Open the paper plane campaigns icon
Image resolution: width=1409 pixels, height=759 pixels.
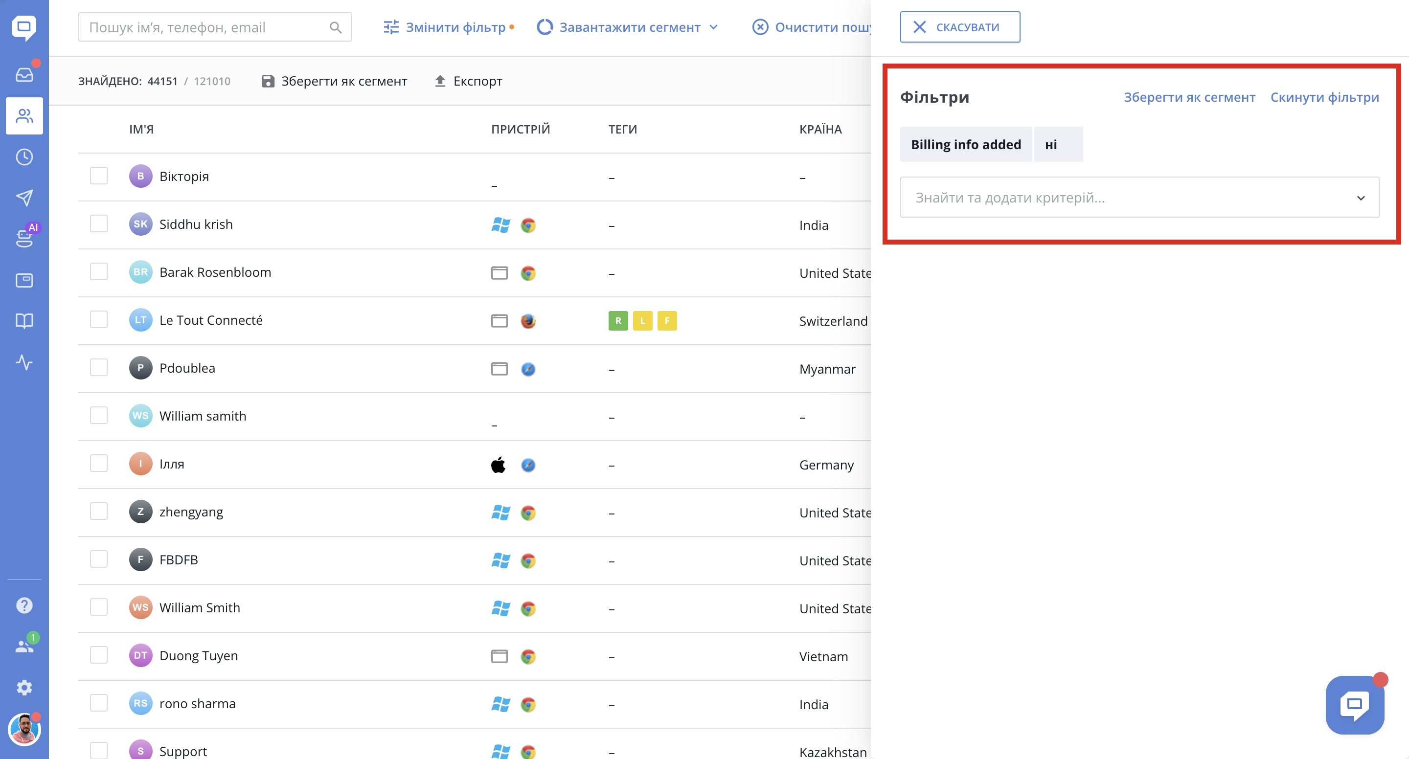click(24, 198)
